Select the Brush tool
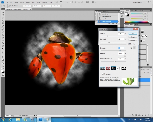 tap(3, 32)
